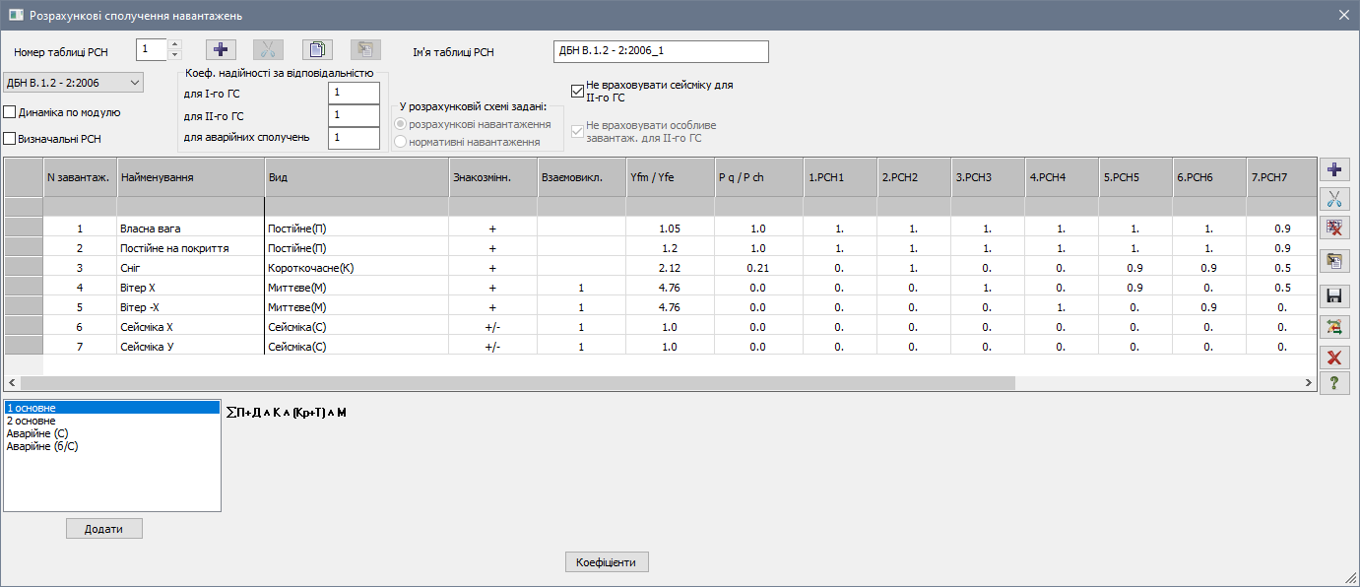
Task: Click the plus icon beside the table number field
Action: click(221, 50)
